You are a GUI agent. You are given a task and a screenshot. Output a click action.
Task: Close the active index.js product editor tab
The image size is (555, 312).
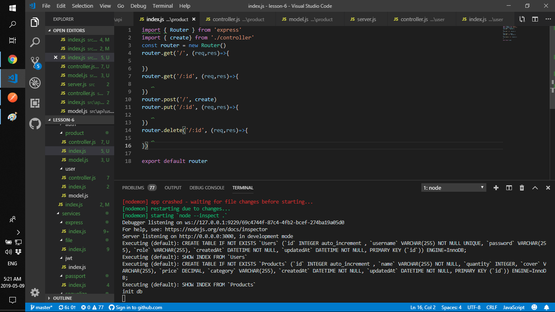pos(194,19)
